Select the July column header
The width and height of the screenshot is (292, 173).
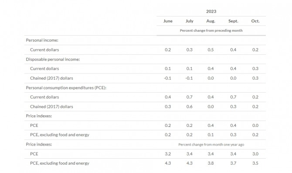[x=190, y=21]
